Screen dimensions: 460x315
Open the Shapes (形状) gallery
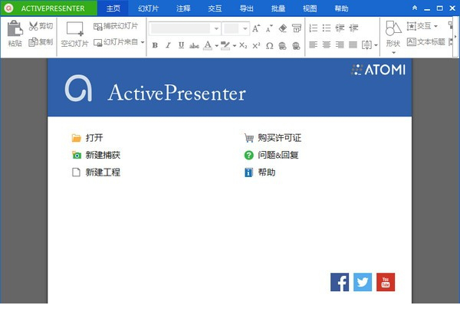pyautogui.click(x=393, y=37)
